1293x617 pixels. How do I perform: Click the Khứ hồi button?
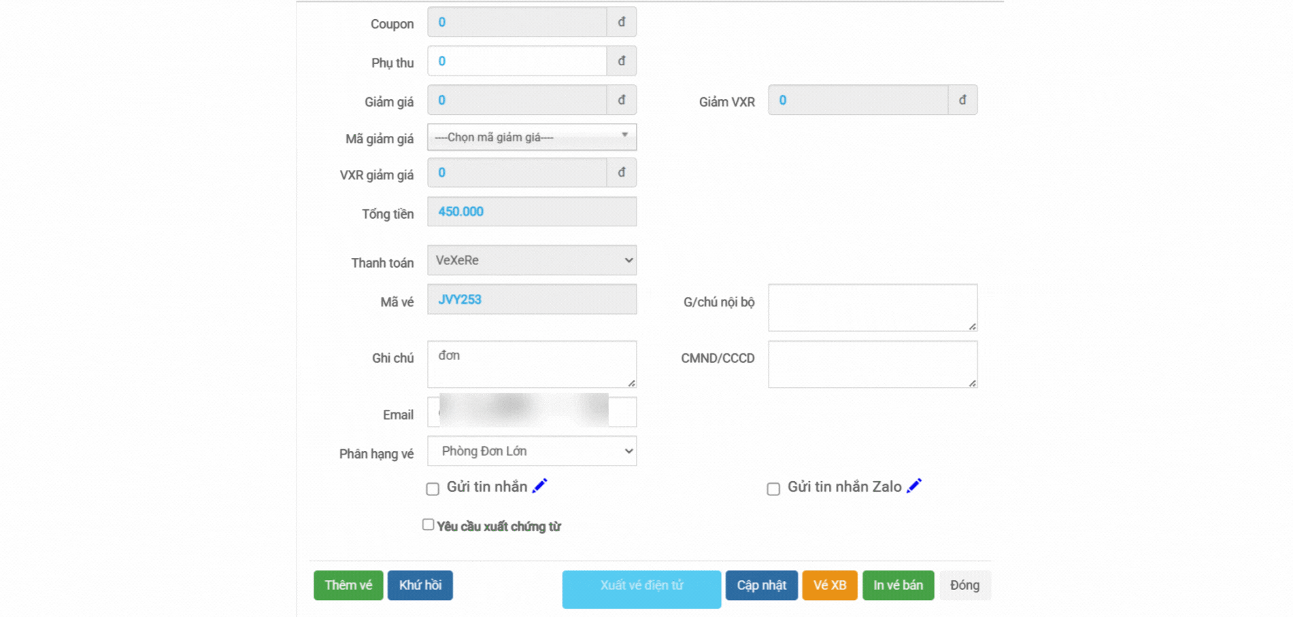click(x=420, y=585)
